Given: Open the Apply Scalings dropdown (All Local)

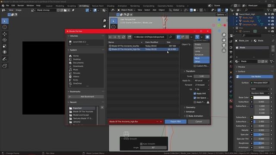Looking at the screenshot, I should tap(201, 81).
